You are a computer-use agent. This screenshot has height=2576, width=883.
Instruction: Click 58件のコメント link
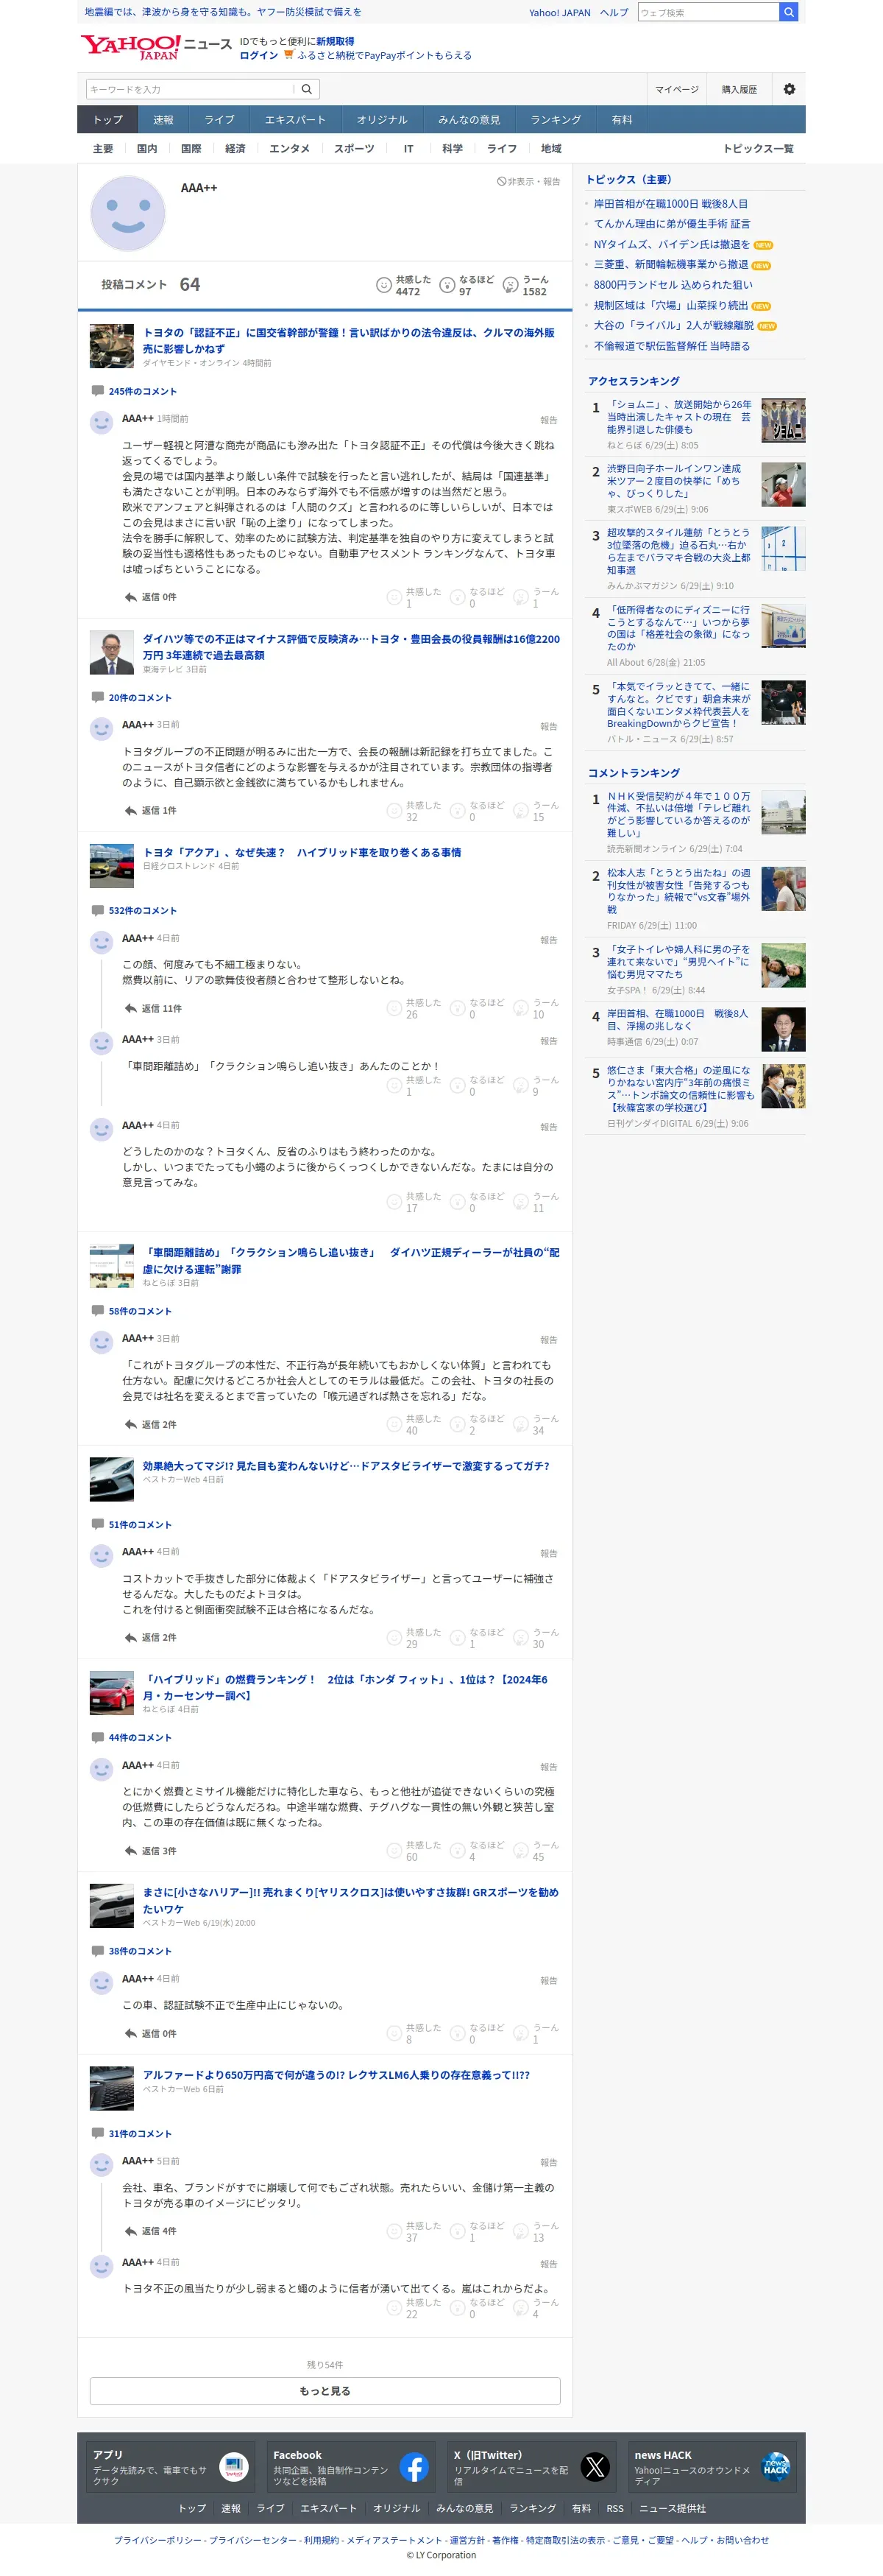click(131, 1311)
